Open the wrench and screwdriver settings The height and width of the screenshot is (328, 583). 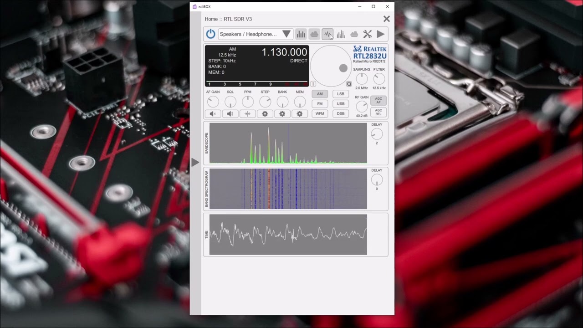point(367,34)
